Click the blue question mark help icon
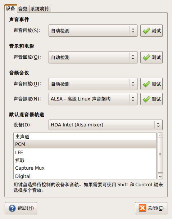 click(12, 208)
